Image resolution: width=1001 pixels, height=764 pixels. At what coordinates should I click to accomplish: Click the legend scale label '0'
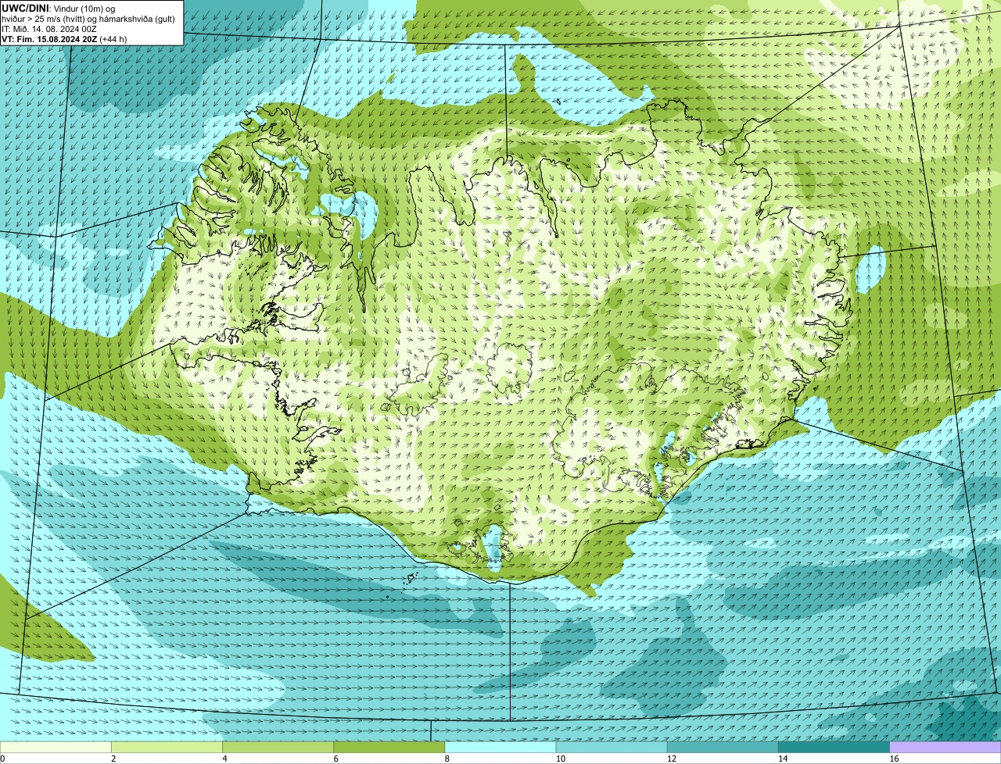[x=2, y=759]
